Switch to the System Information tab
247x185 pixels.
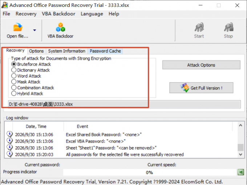66,51
